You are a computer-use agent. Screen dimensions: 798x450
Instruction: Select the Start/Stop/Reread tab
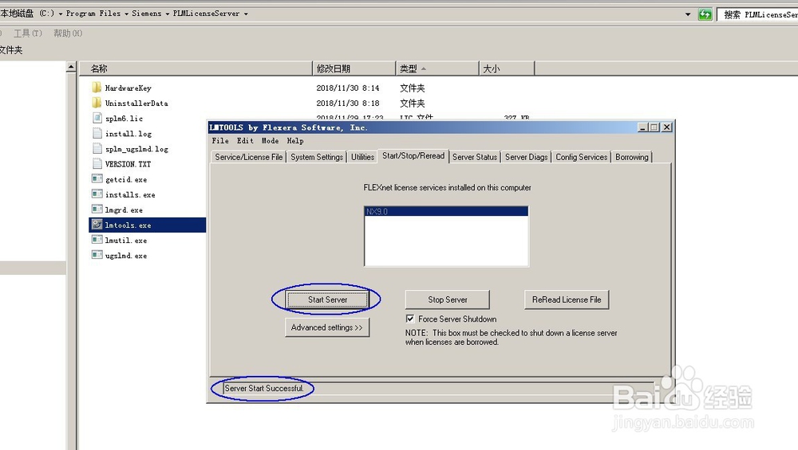pyautogui.click(x=413, y=156)
